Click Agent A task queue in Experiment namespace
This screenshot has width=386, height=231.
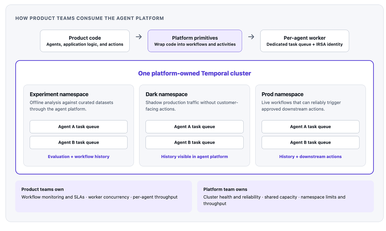pyautogui.click(x=78, y=127)
